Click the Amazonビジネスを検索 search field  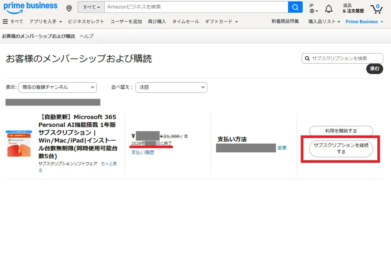[196, 7]
